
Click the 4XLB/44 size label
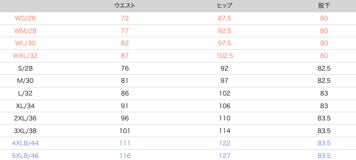coord(25,143)
